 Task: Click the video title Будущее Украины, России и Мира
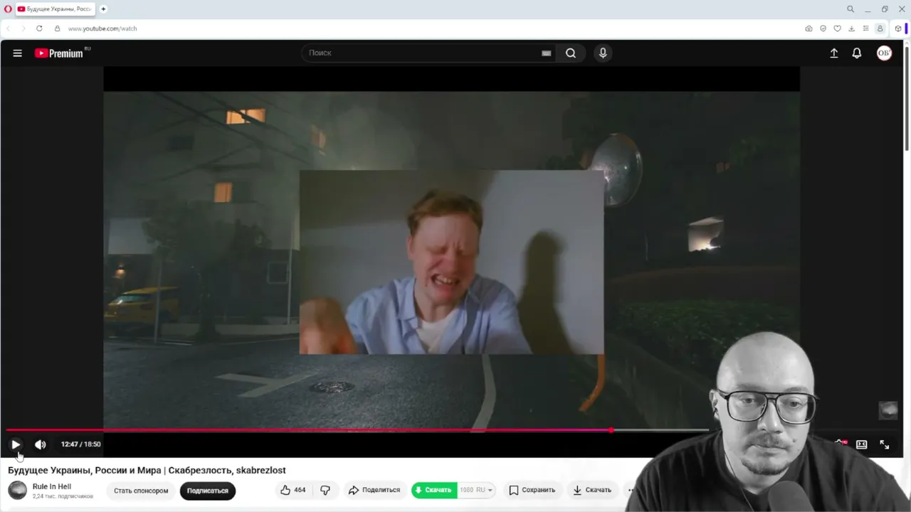(x=147, y=470)
